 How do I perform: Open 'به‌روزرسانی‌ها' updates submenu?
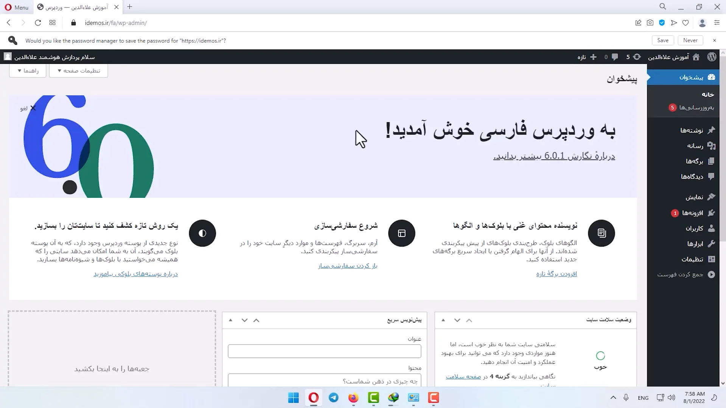click(x=692, y=107)
